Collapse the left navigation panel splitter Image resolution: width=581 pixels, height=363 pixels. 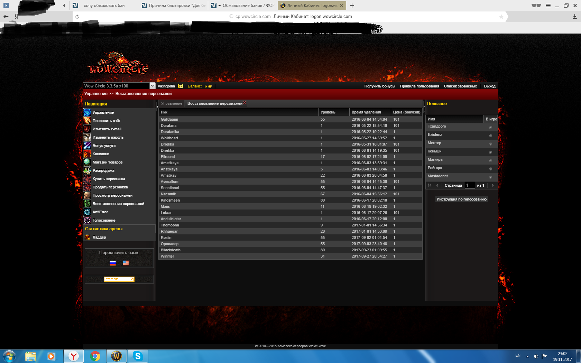click(157, 106)
